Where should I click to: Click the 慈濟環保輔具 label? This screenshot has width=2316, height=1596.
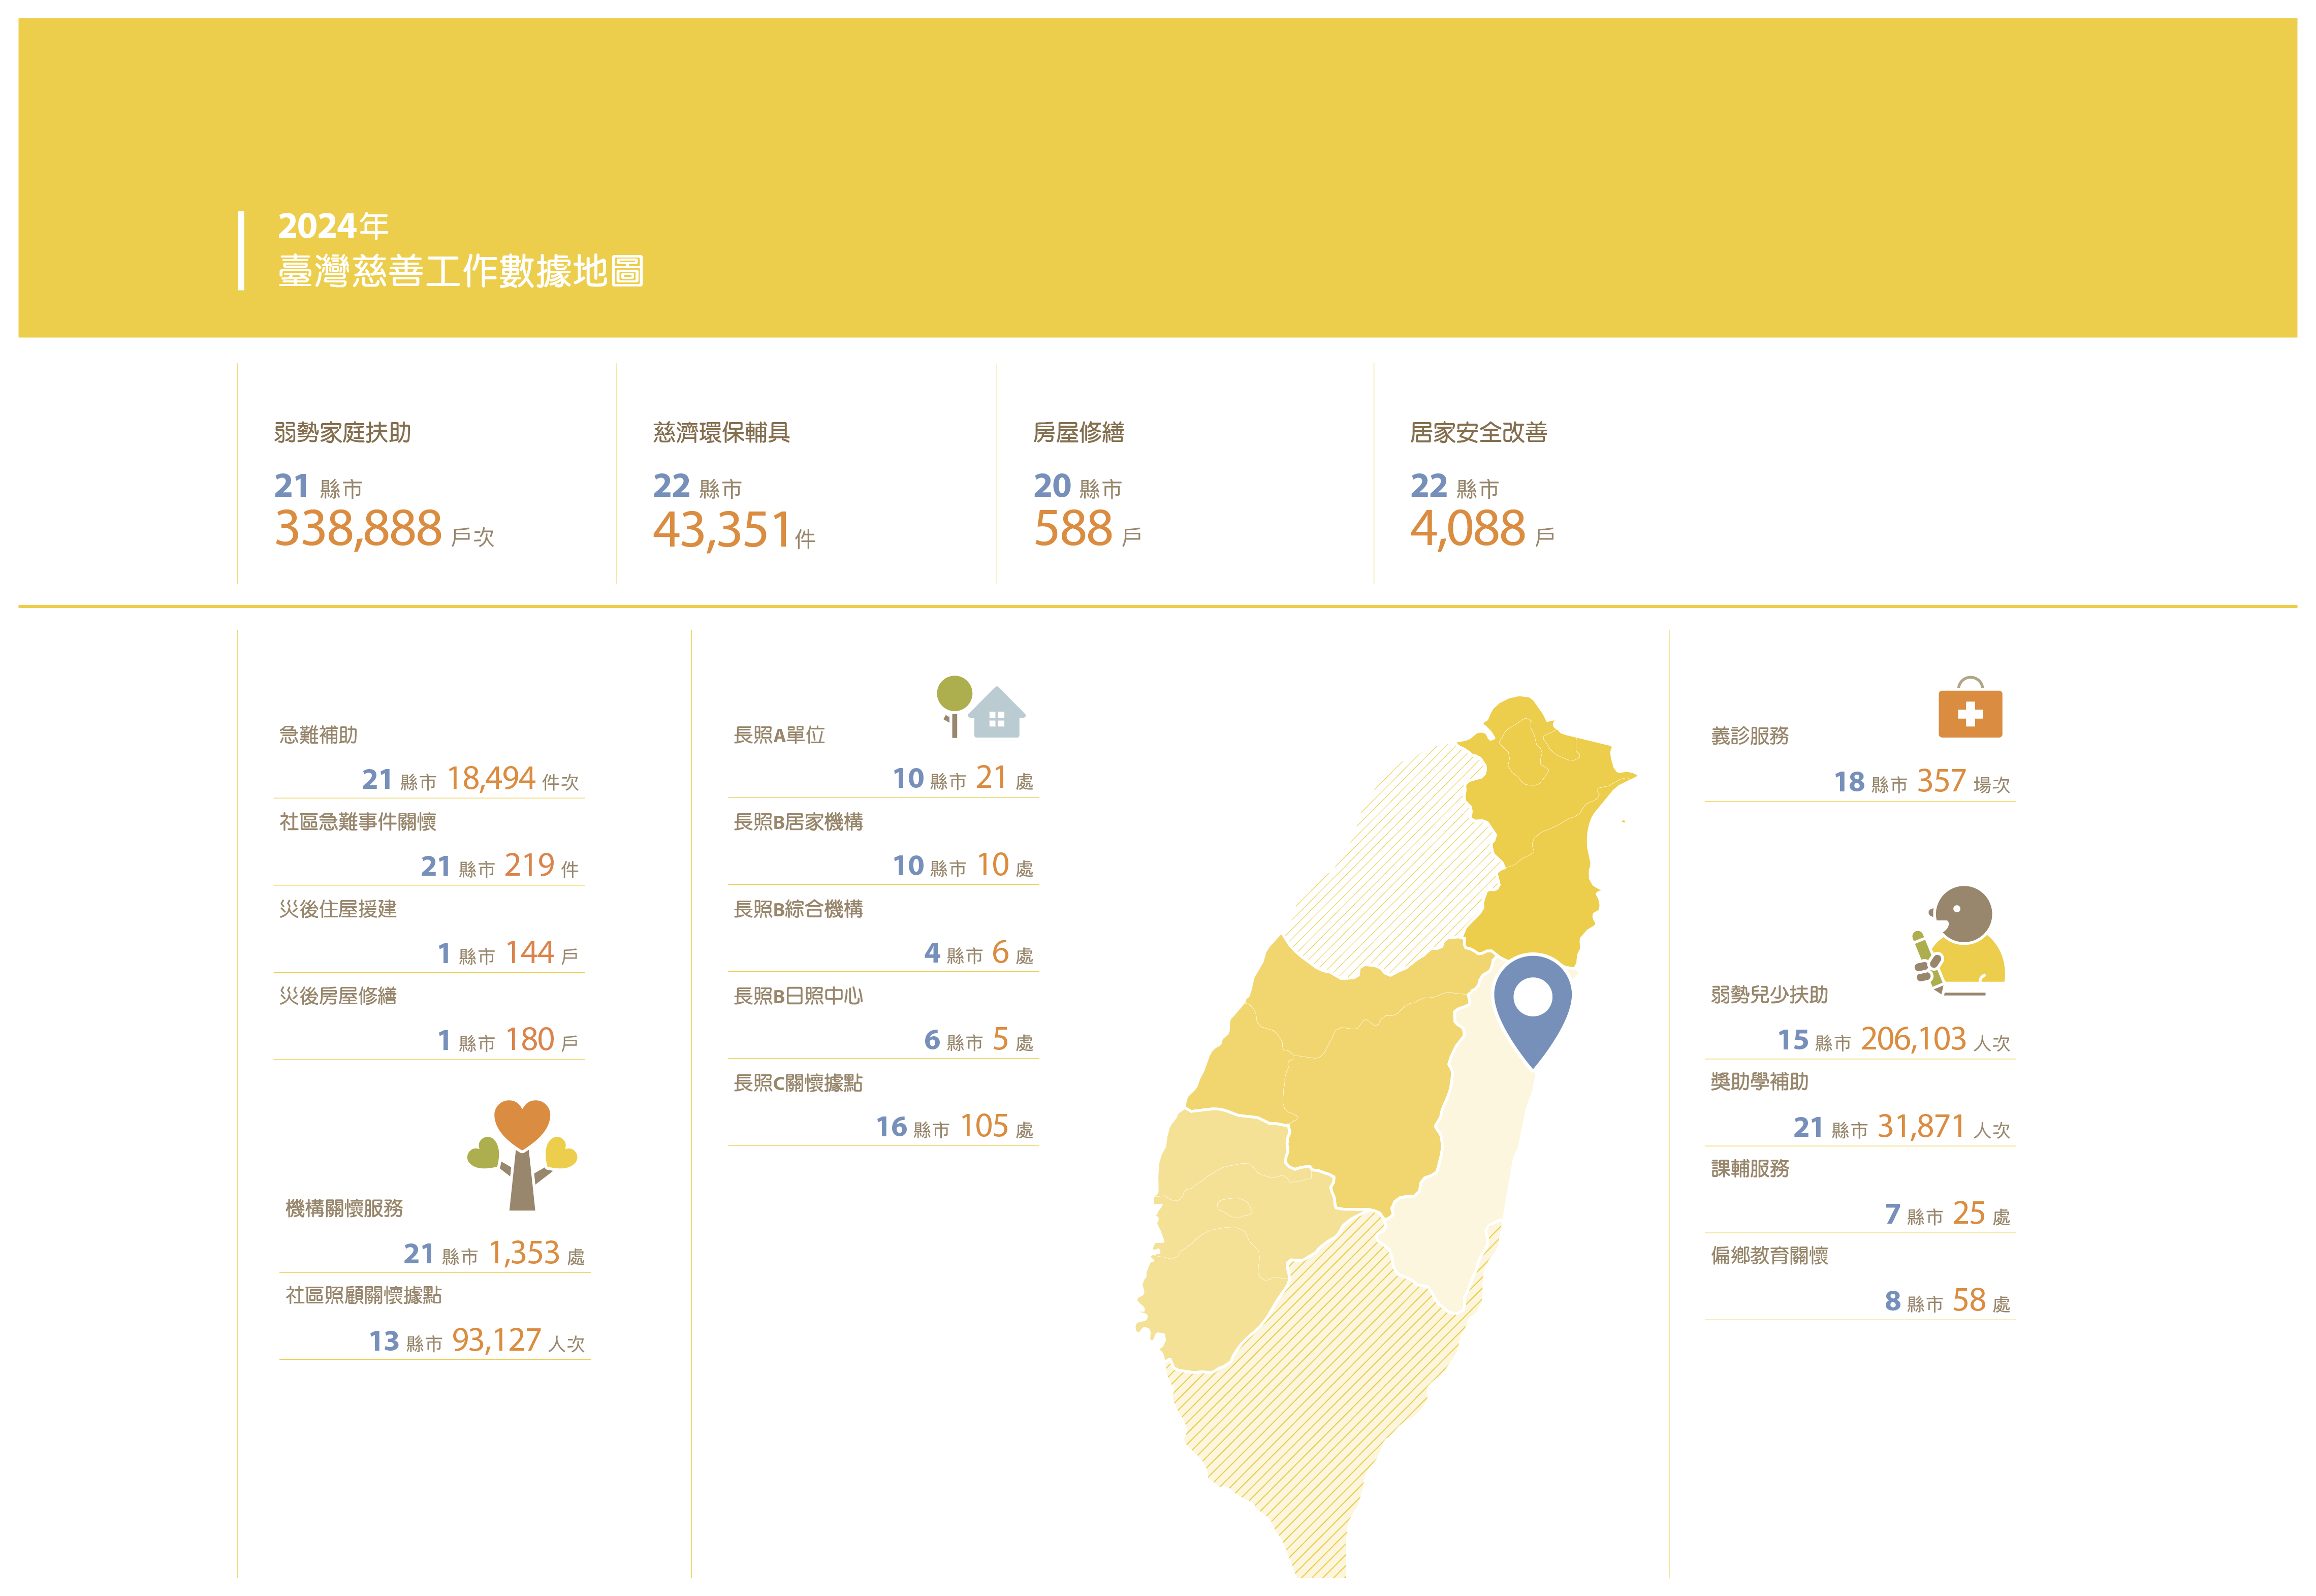[722, 432]
